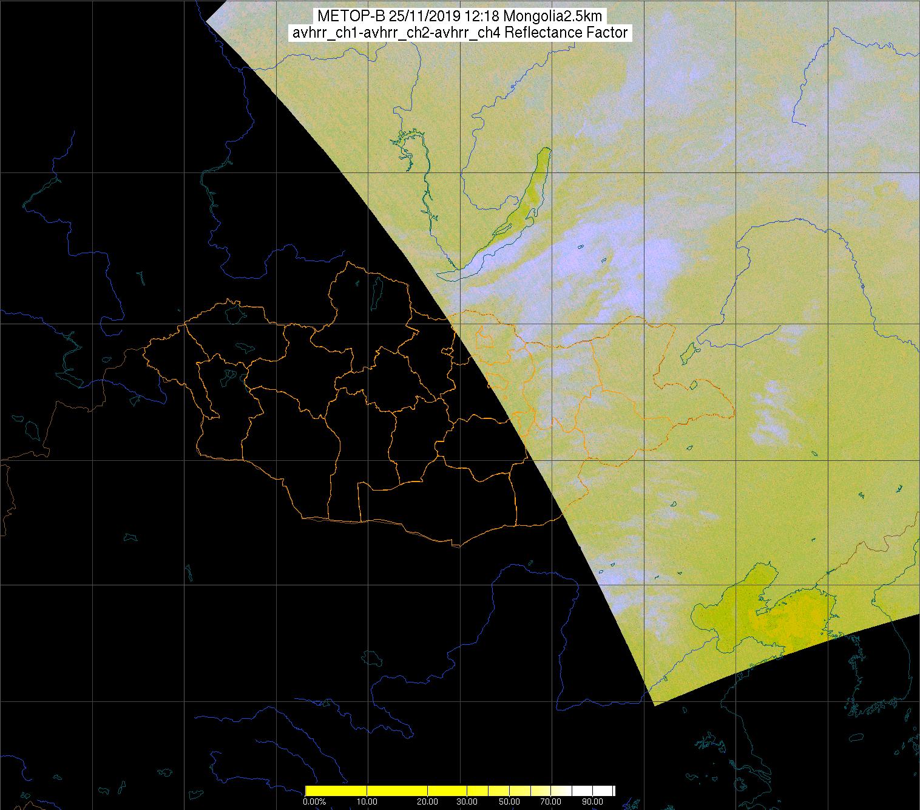Click the pale yellow segment above 50.00 on the color scale
Viewport: 920px width, 810px height.
pos(520,791)
